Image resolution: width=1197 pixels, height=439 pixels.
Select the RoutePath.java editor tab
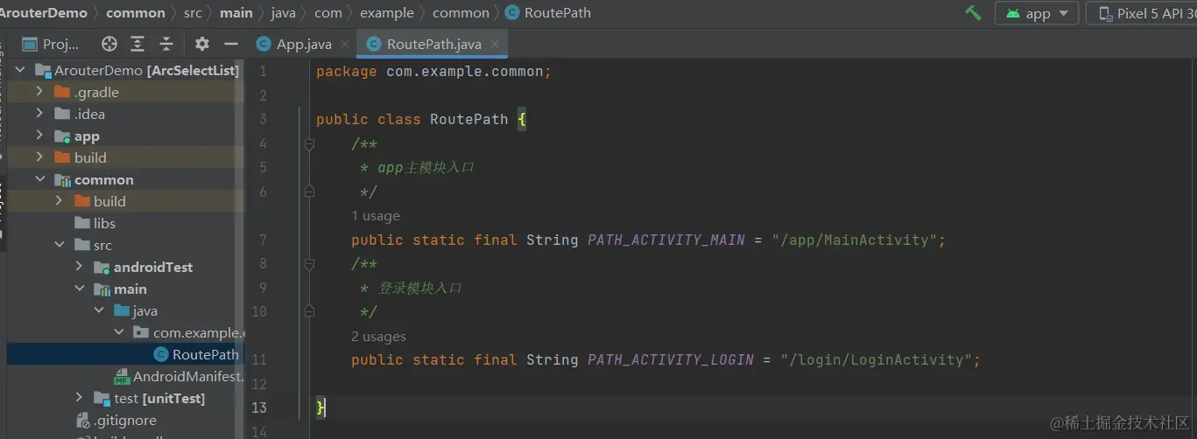tap(435, 44)
